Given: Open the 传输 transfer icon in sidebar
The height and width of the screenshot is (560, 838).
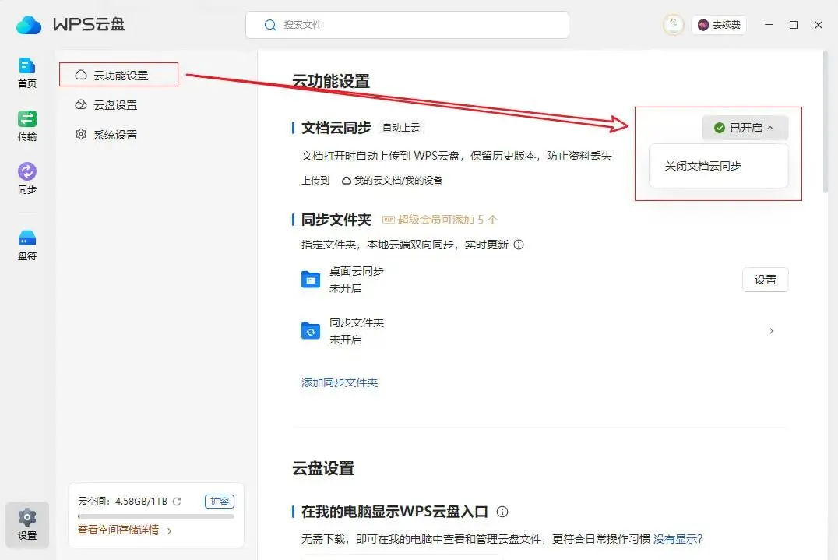Looking at the screenshot, I should click(x=27, y=118).
